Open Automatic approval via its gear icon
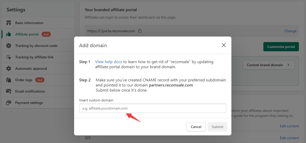Screen dimensions: 306x143 click(x=9, y=68)
